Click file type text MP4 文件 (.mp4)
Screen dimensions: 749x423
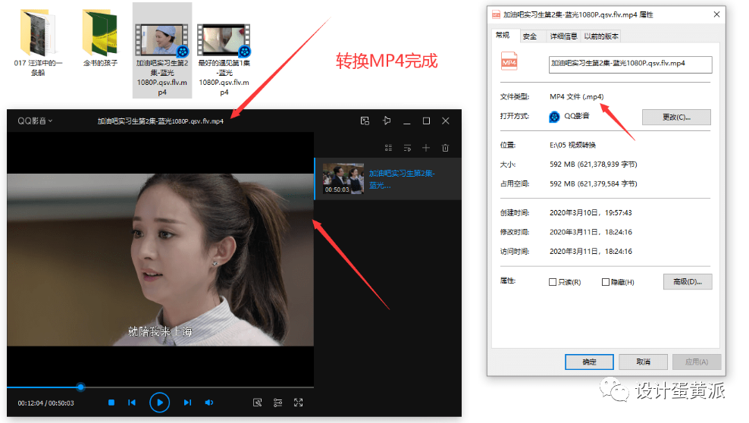[x=577, y=97]
